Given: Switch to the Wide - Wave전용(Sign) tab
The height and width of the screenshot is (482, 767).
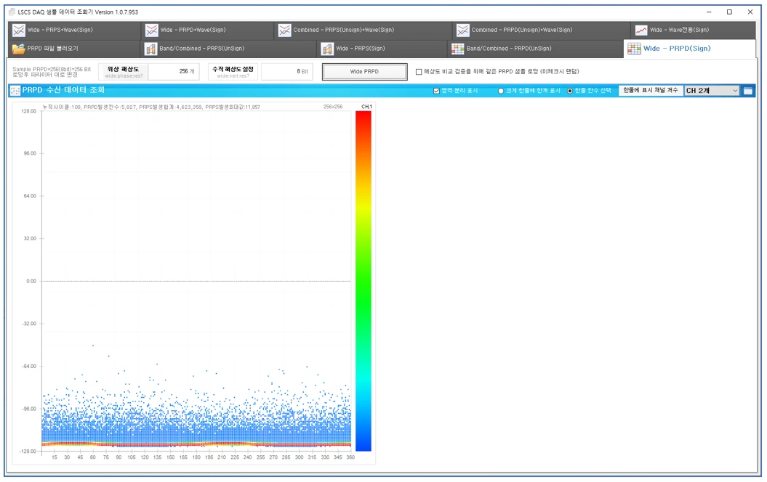Looking at the screenshot, I should [694, 30].
